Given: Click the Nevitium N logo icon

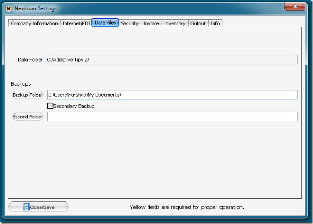Looking at the screenshot, I should pyautogui.click(x=8, y=8).
